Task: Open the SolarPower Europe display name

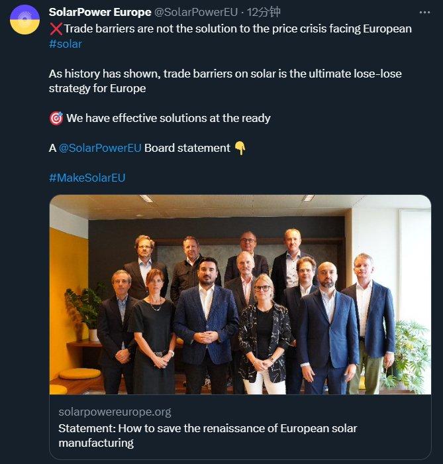Action: [x=99, y=13]
